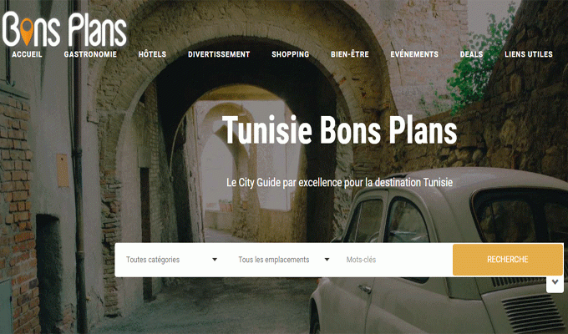Open LIENS UTILES menu
Viewport: 568px width, 334px height.
coord(529,54)
